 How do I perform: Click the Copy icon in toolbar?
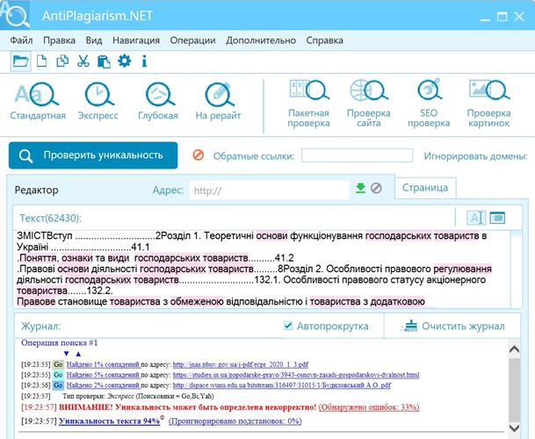click(62, 61)
